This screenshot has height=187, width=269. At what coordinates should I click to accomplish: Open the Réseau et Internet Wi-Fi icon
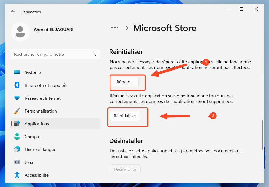coord(17,98)
